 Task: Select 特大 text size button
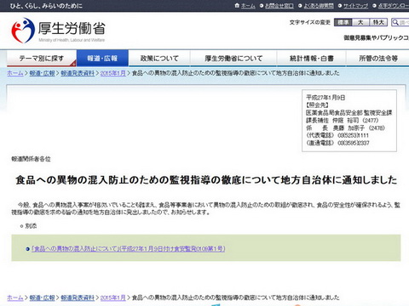click(x=378, y=22)
